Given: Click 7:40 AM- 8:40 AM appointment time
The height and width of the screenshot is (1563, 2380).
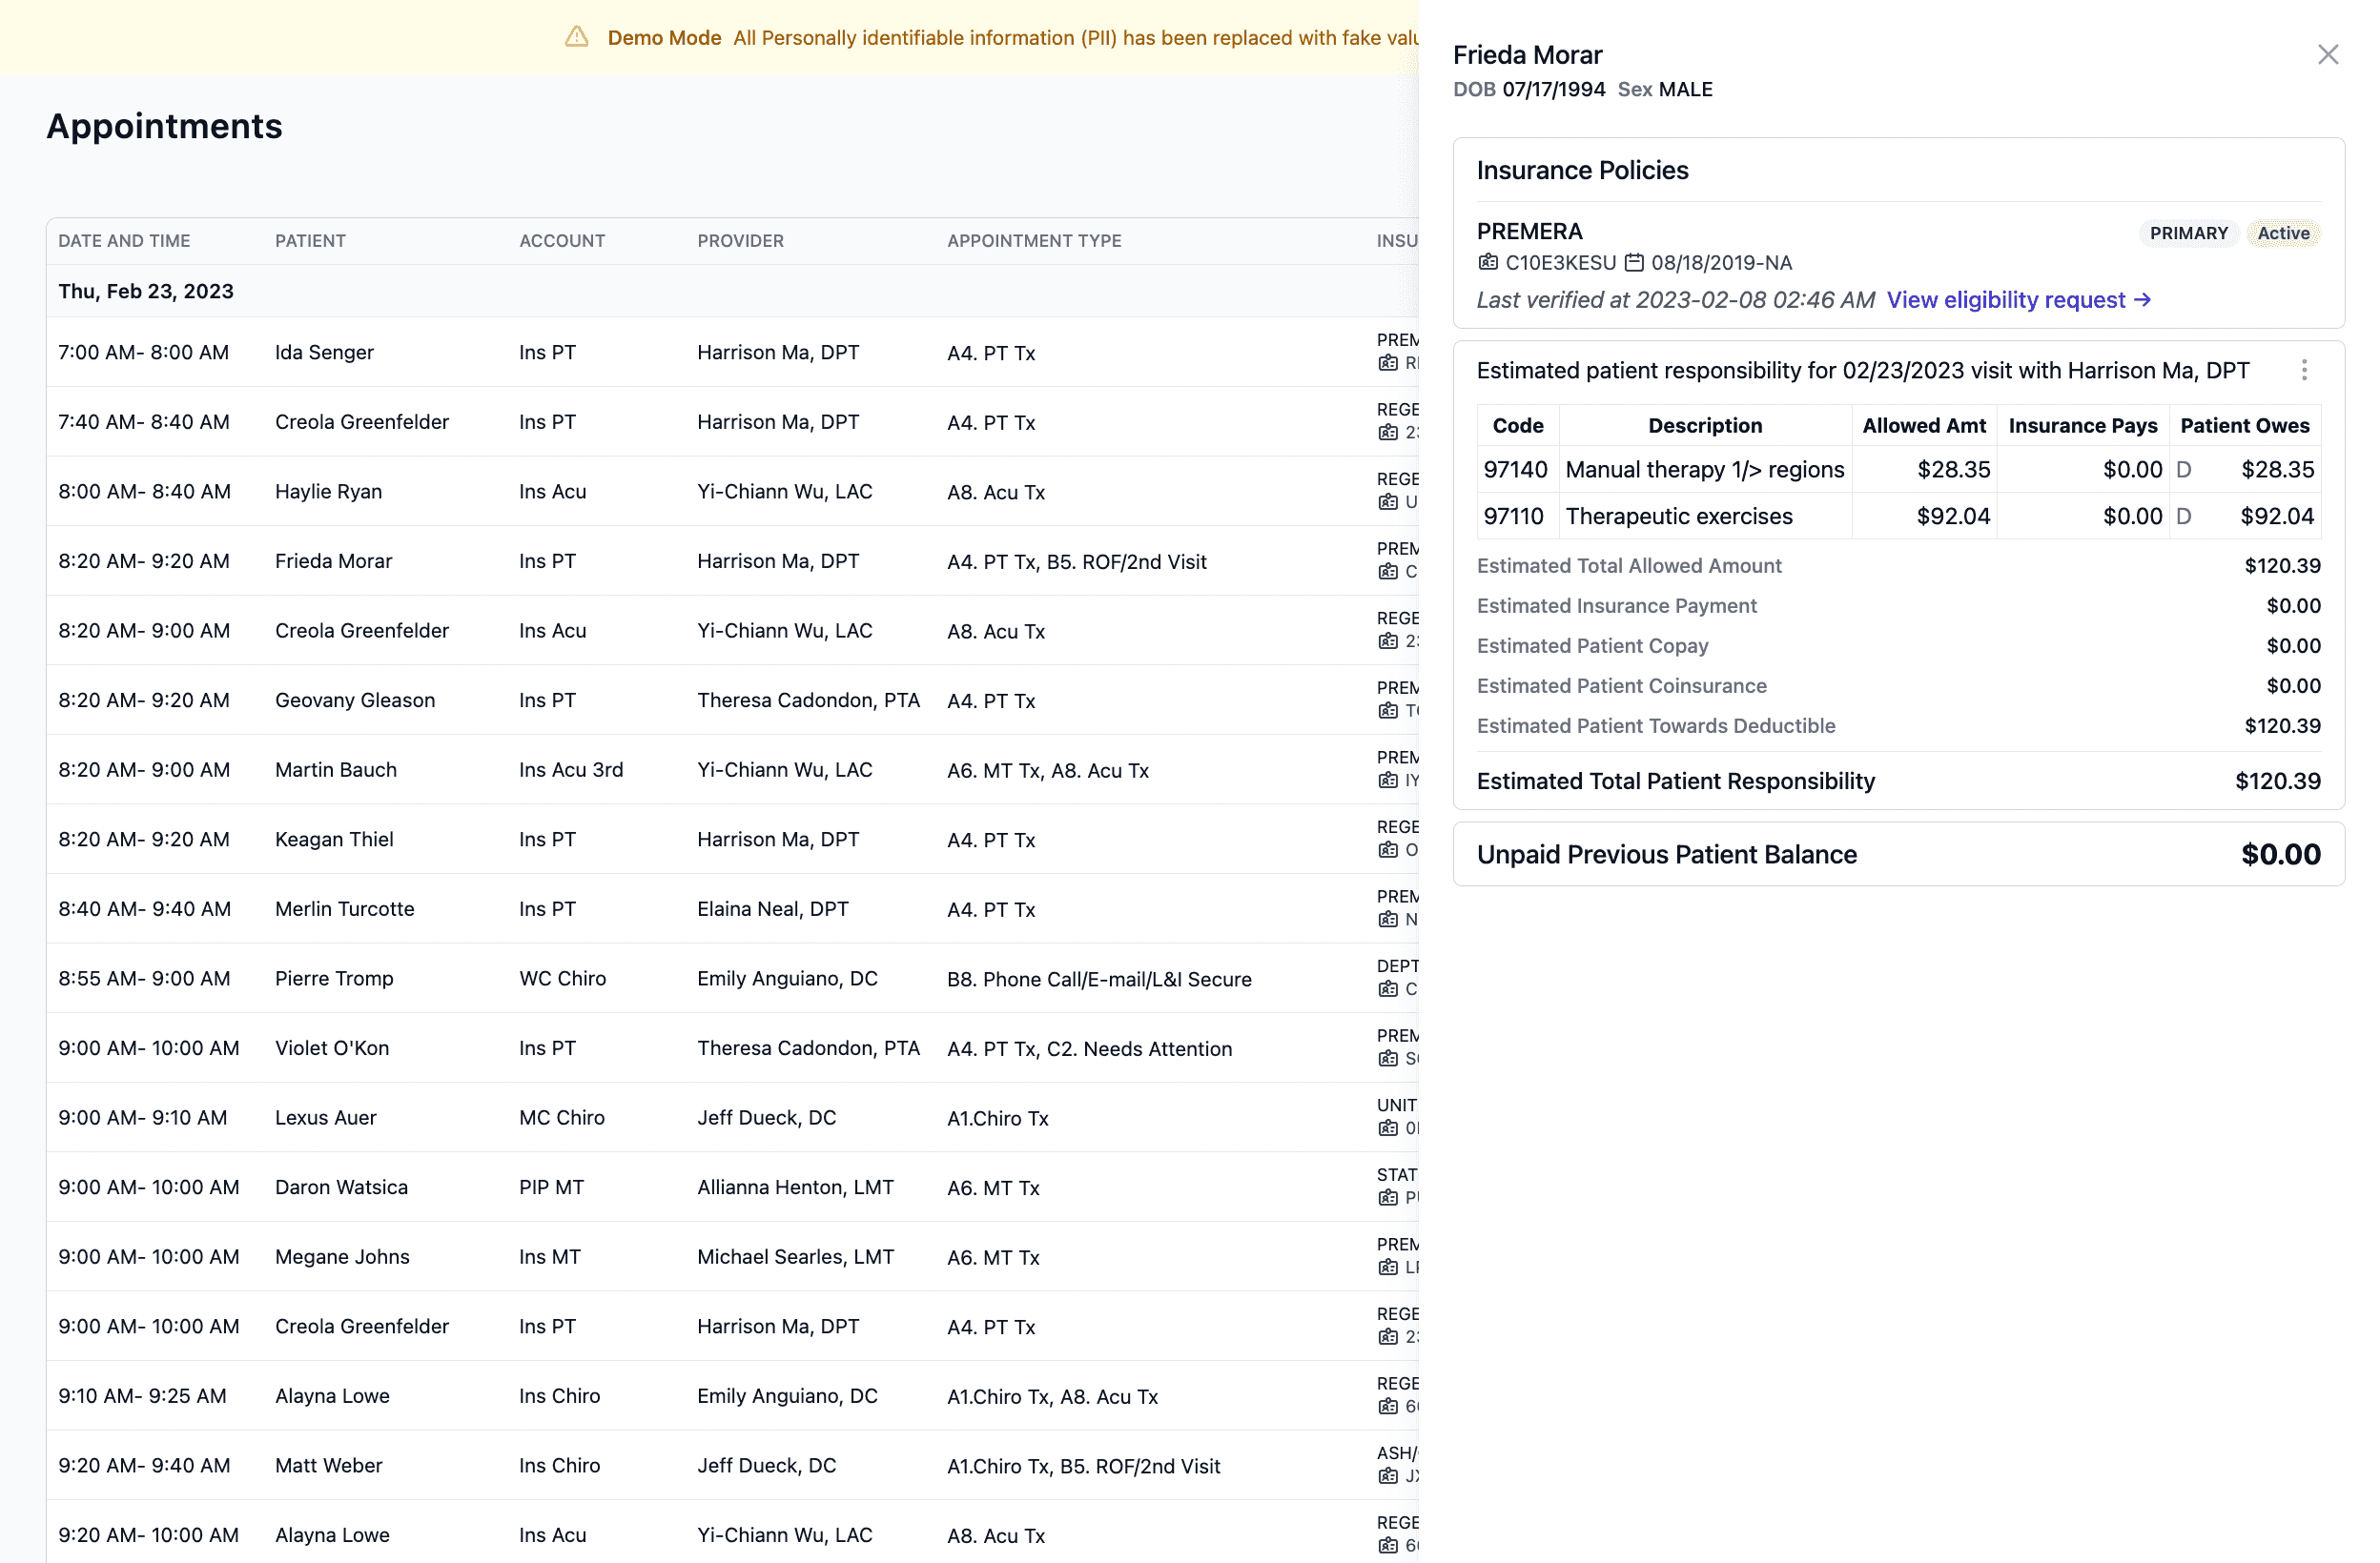Looking at the screenshot, I should (143, 422).
